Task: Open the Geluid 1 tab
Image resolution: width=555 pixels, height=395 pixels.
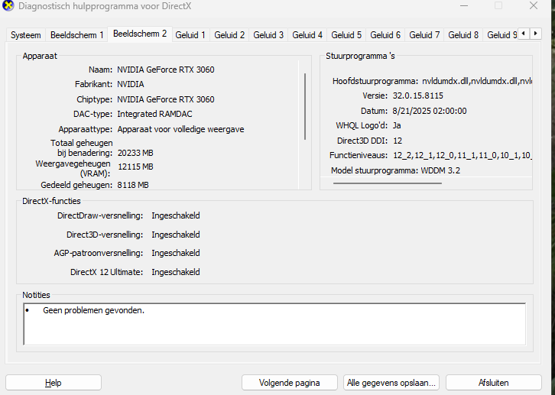Action: 190,35
